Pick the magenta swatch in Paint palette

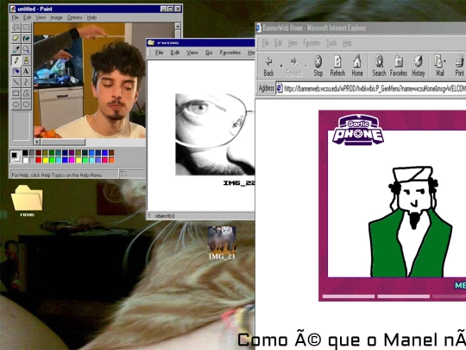72,160
